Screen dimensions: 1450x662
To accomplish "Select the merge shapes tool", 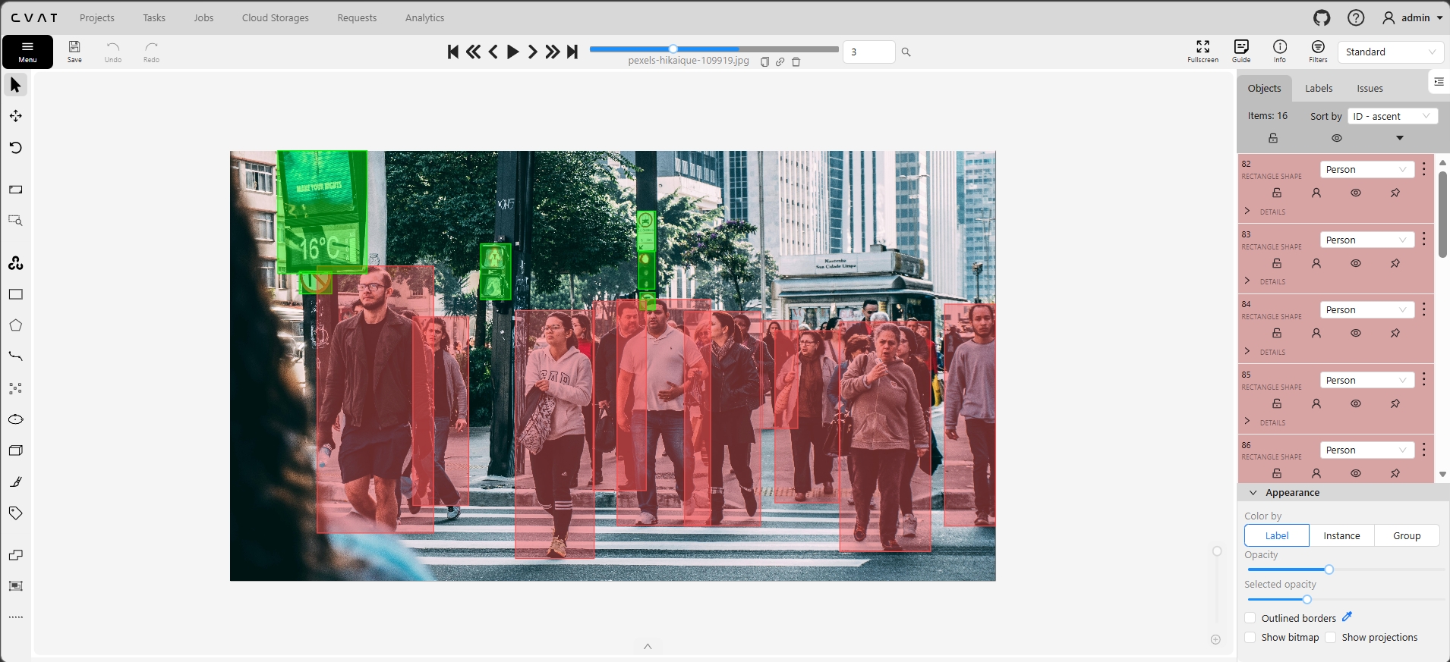I will (x=15, y=555).
